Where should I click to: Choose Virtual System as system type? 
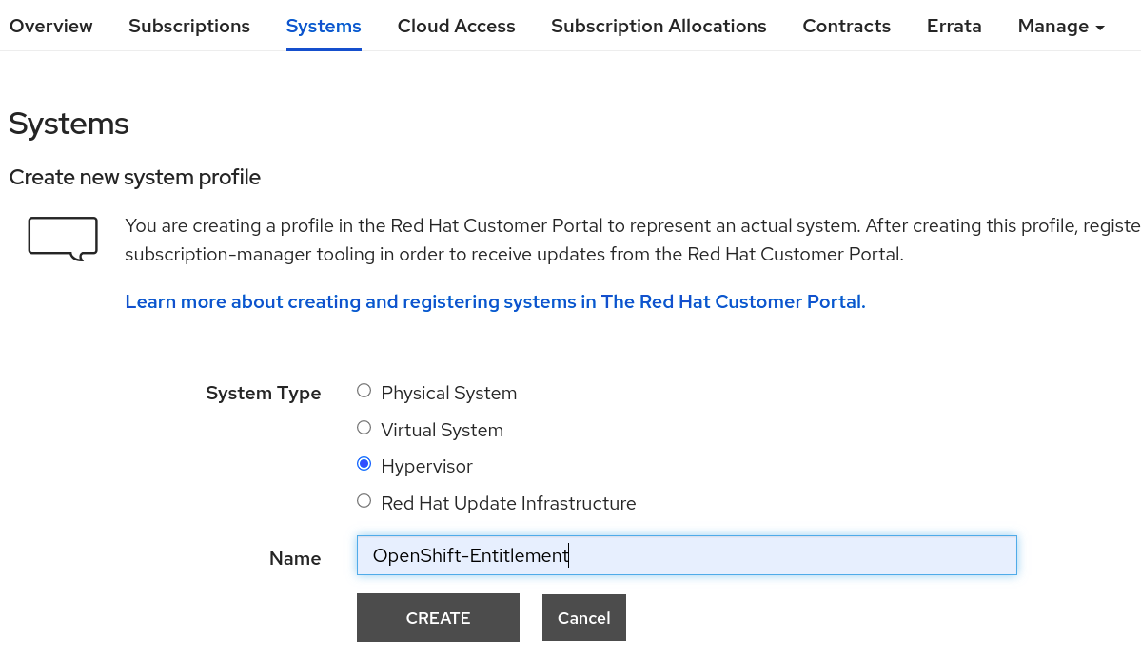click(x=364, y=427)
